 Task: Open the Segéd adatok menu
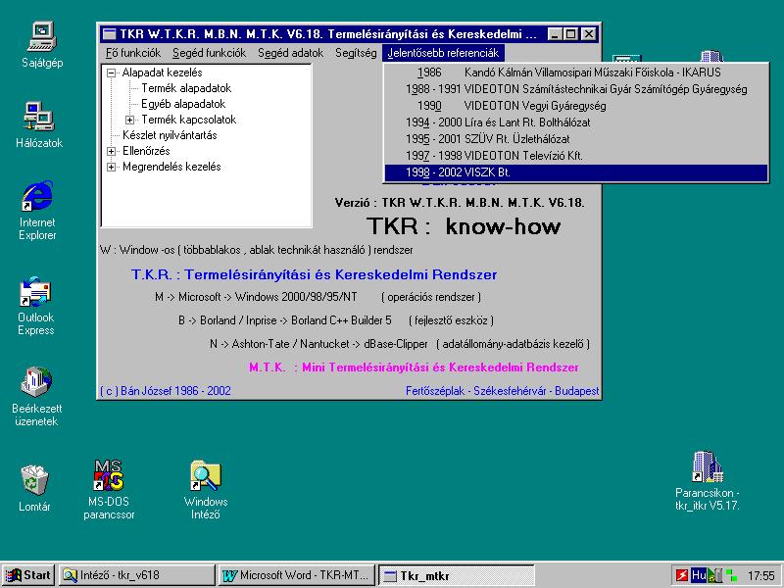(x=290, y=53)
